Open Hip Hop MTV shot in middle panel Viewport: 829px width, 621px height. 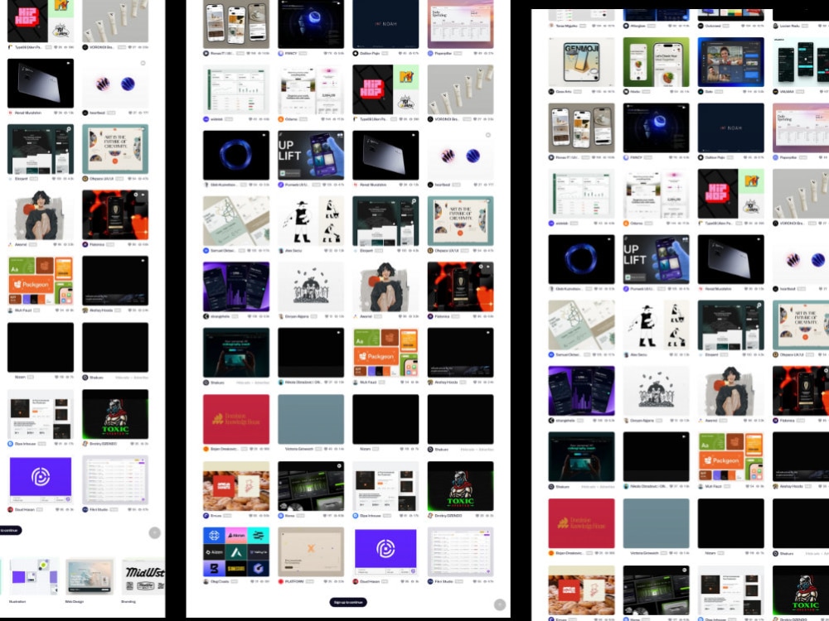pos(385,89)
